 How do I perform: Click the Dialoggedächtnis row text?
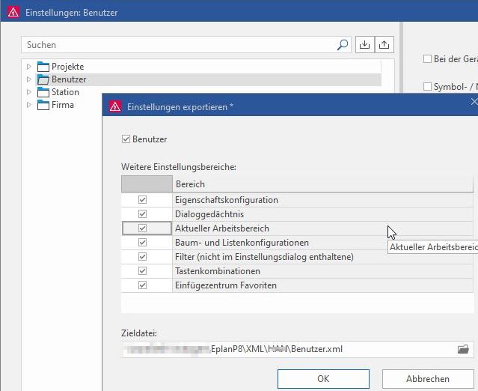click(x=209, y=214)
